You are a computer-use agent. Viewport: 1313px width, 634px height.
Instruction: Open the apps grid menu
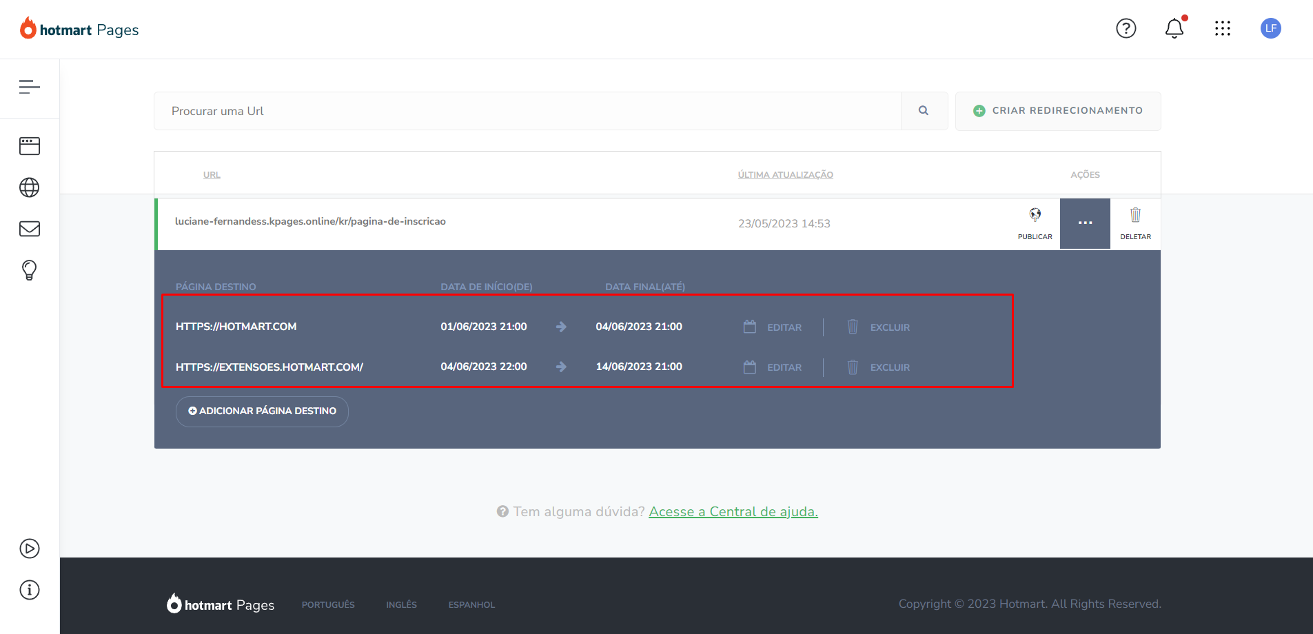[x=1223, y=28]
